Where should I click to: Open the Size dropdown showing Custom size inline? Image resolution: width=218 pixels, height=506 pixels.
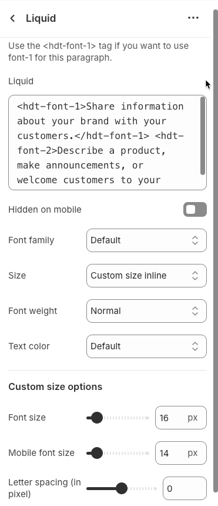(146, 276)
